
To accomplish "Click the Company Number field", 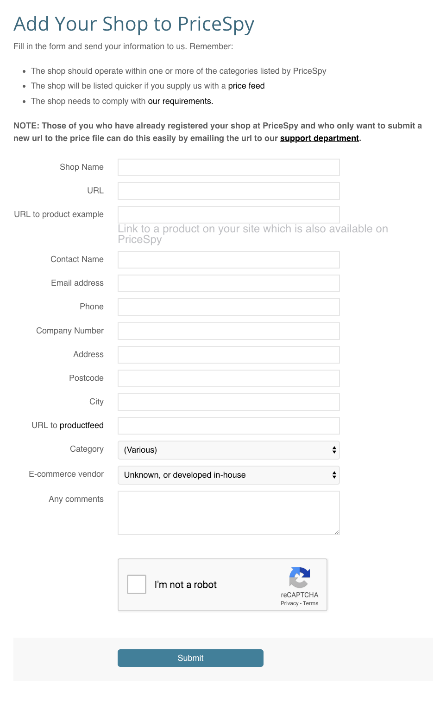I will (228, 331).
